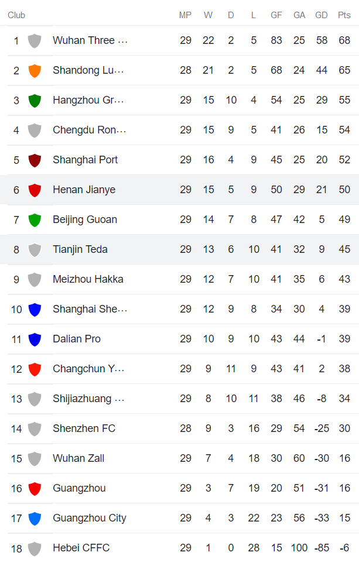359x566 pixels.
Task: Click the Hebei CFFC gray shield icon
Action: click(x=35, y=548)
